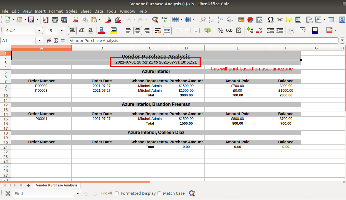The height and width of the screenshot is (200, 346).
Task: Open the Headers and Footers icon
Action: click(298, 20)
